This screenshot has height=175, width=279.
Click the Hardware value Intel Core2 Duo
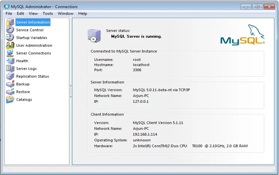(x=190, y=146)
